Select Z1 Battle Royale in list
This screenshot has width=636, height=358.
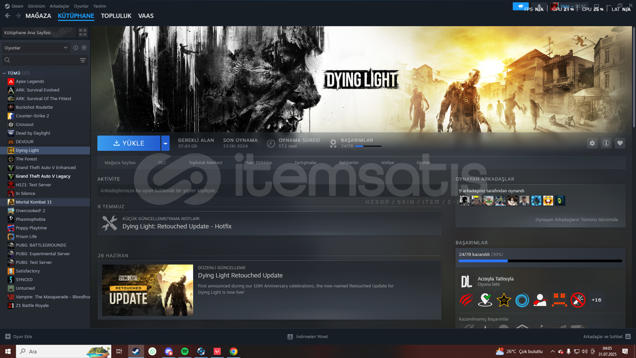pos(45,305)
